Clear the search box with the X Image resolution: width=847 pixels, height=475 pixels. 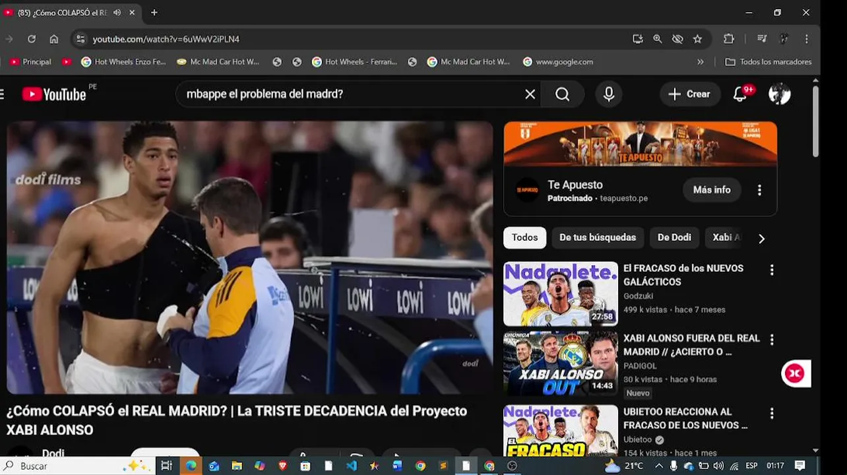pos(530,94)
